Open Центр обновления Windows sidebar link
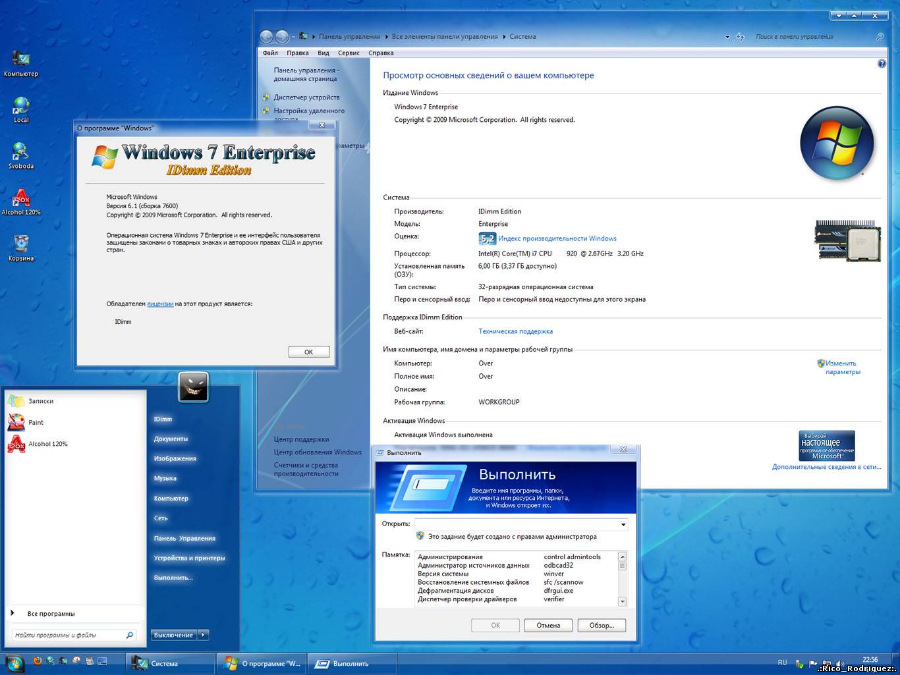The image size is (900, 675). [318, 452]
